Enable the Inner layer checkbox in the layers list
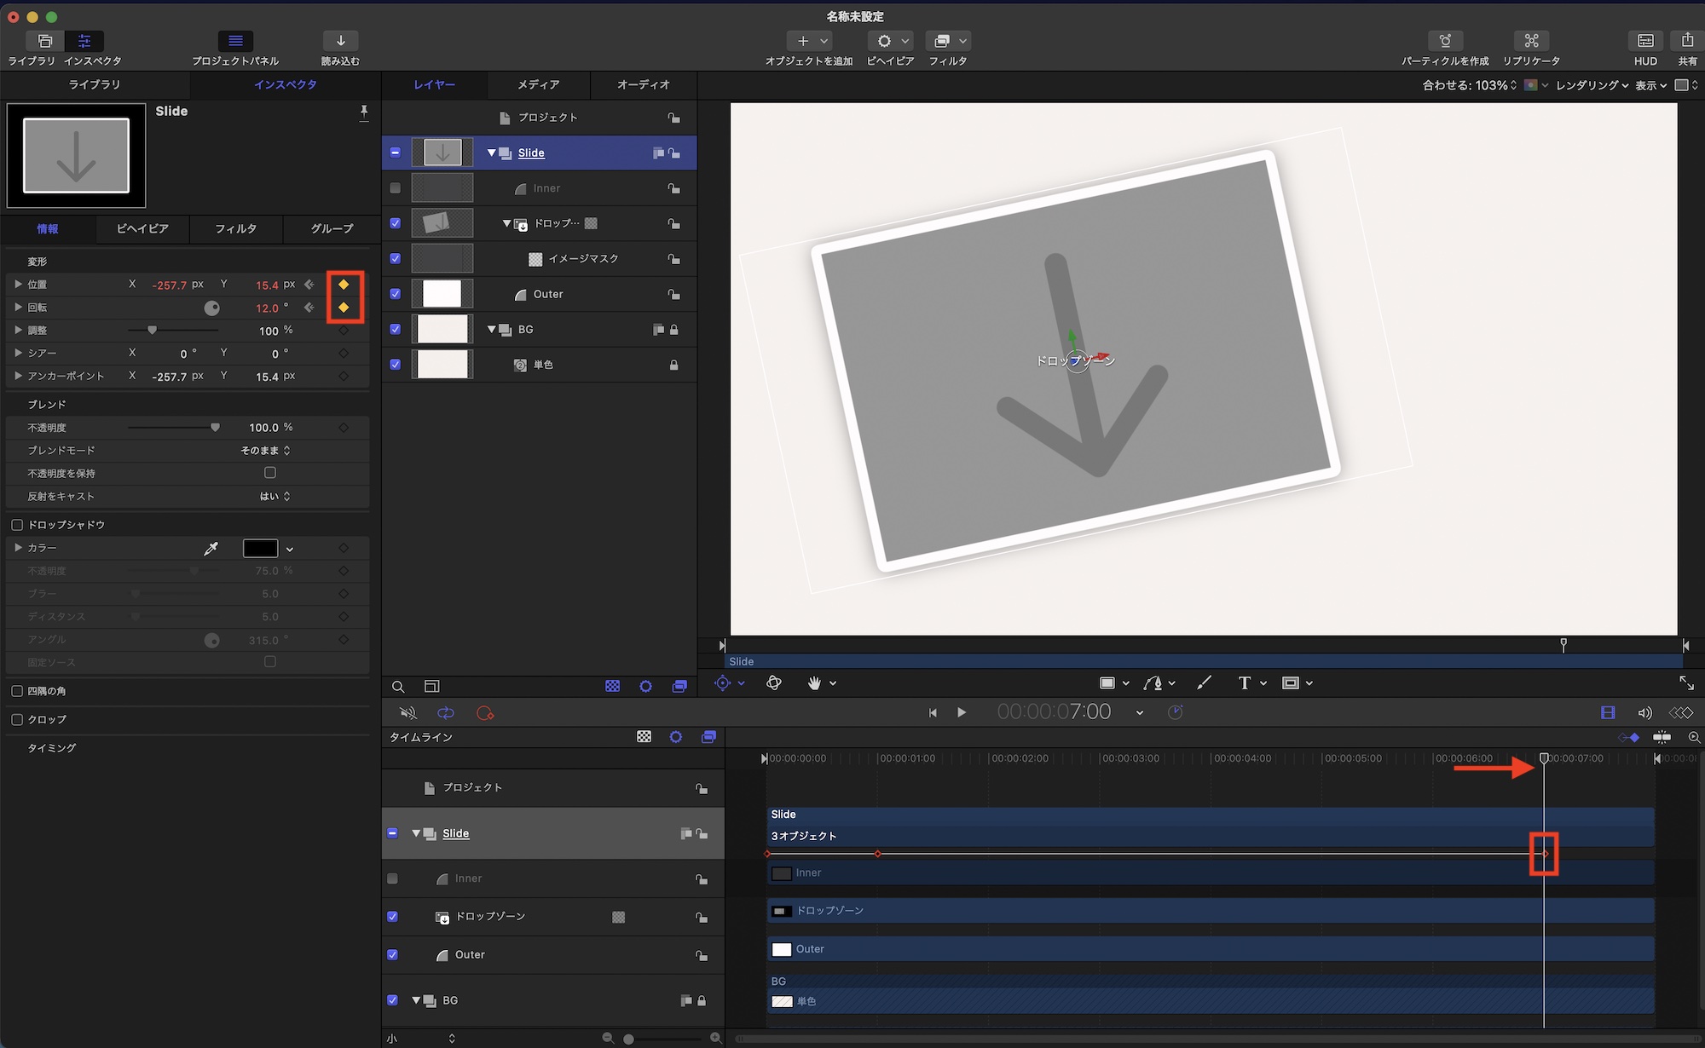 (x=395, y=188)
